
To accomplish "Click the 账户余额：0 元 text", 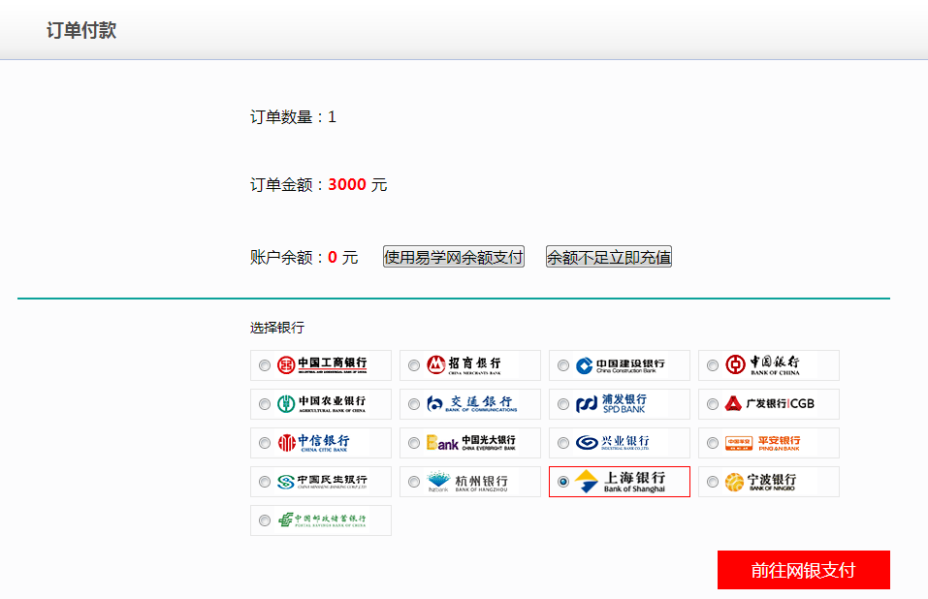I will 304,258.
